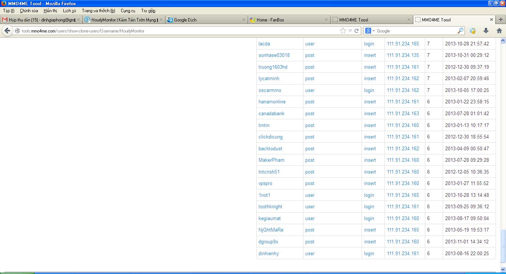This screenshot has height=274, width=506.
Task: Open the oscarmmo username link
Action: click(270, 90)
